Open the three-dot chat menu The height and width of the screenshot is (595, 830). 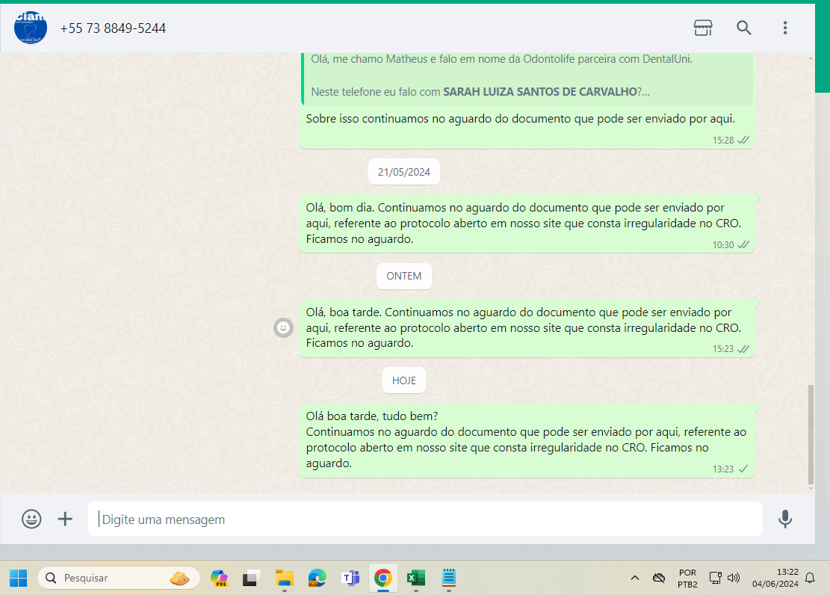(x=784, y=28)
